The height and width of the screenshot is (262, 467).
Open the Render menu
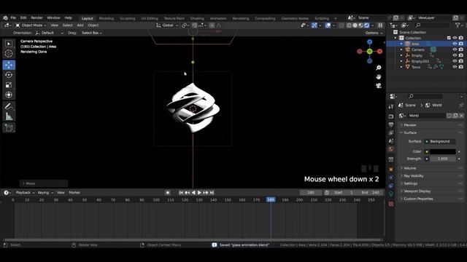click(37, 17)
